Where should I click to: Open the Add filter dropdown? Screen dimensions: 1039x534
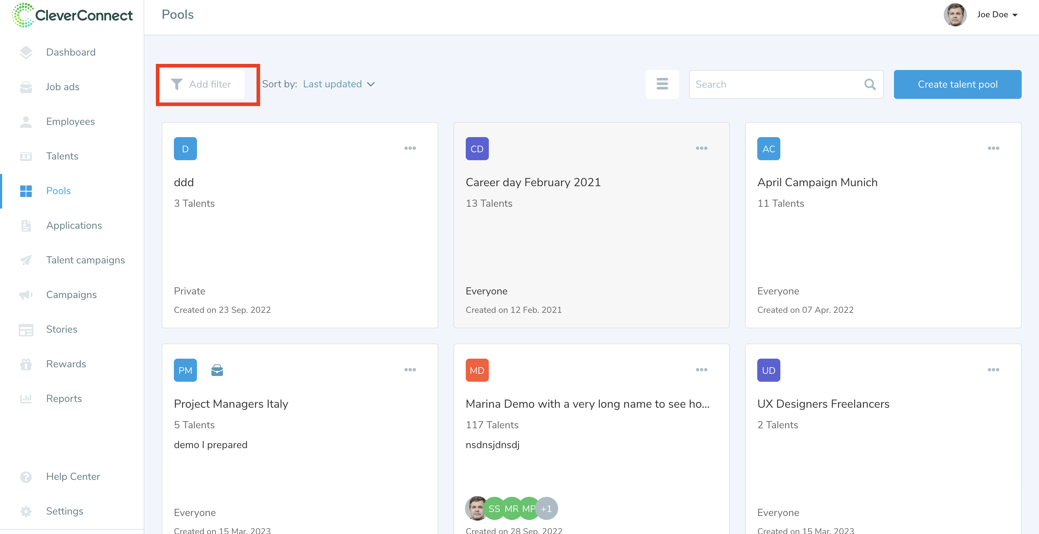(203, 84)
